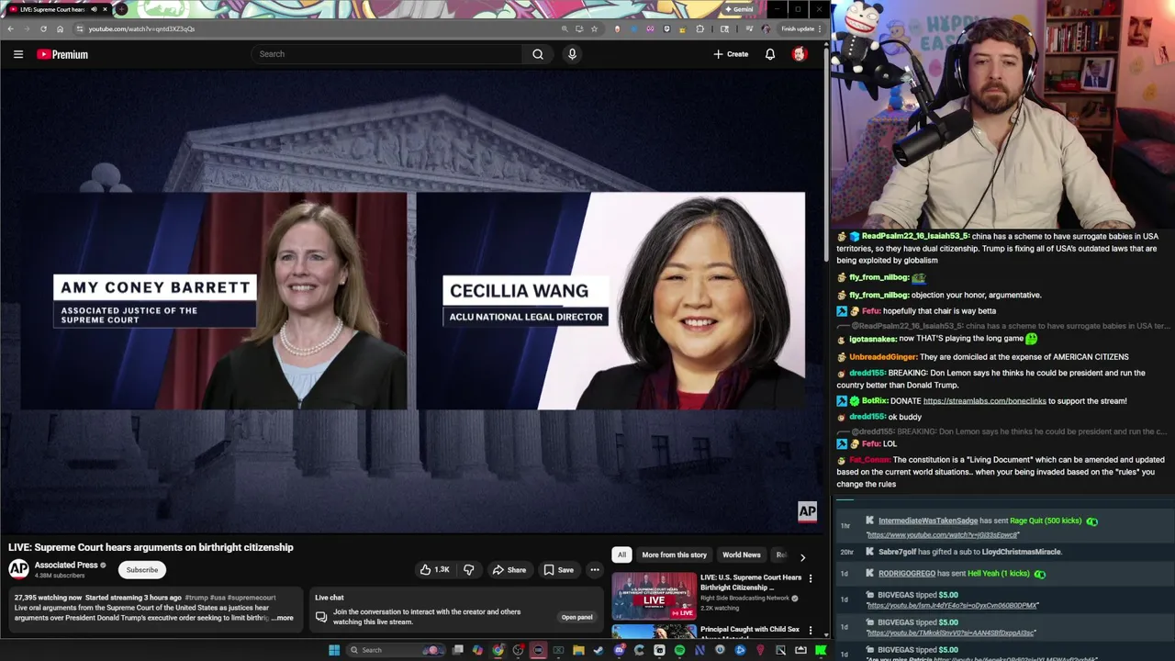The width and height of the screenshot is (1175, 661).
Task: Click the AP watermark on video player
Action: (x=807, y=511)
